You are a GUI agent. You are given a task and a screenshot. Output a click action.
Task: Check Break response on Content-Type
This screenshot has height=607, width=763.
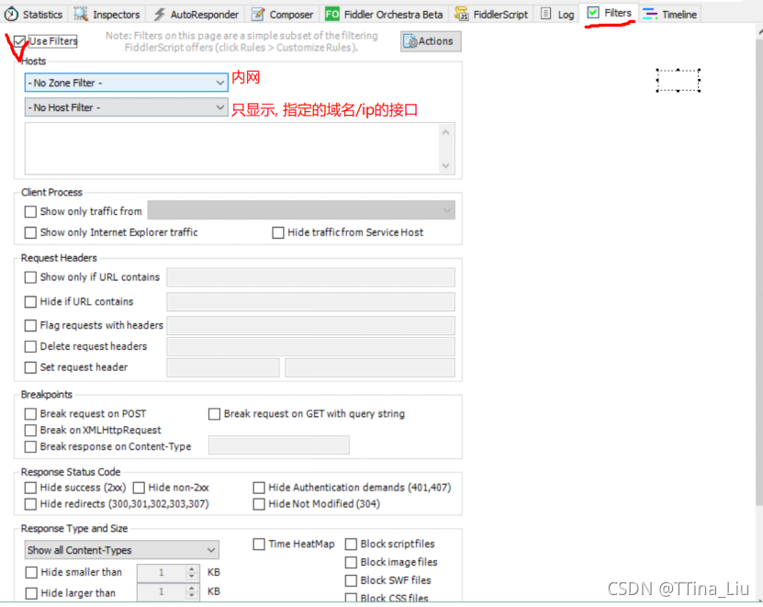coord(30,447)
